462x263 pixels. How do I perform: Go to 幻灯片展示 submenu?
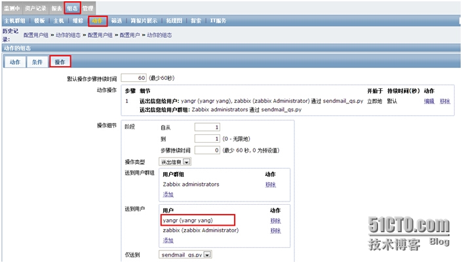pyautogui.click(x=144, y=20)
